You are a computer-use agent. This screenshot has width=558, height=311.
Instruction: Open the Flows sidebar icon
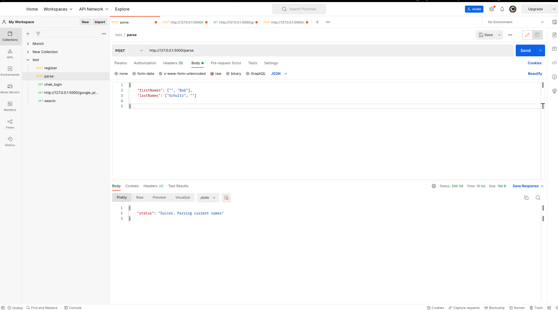[10, 124]
